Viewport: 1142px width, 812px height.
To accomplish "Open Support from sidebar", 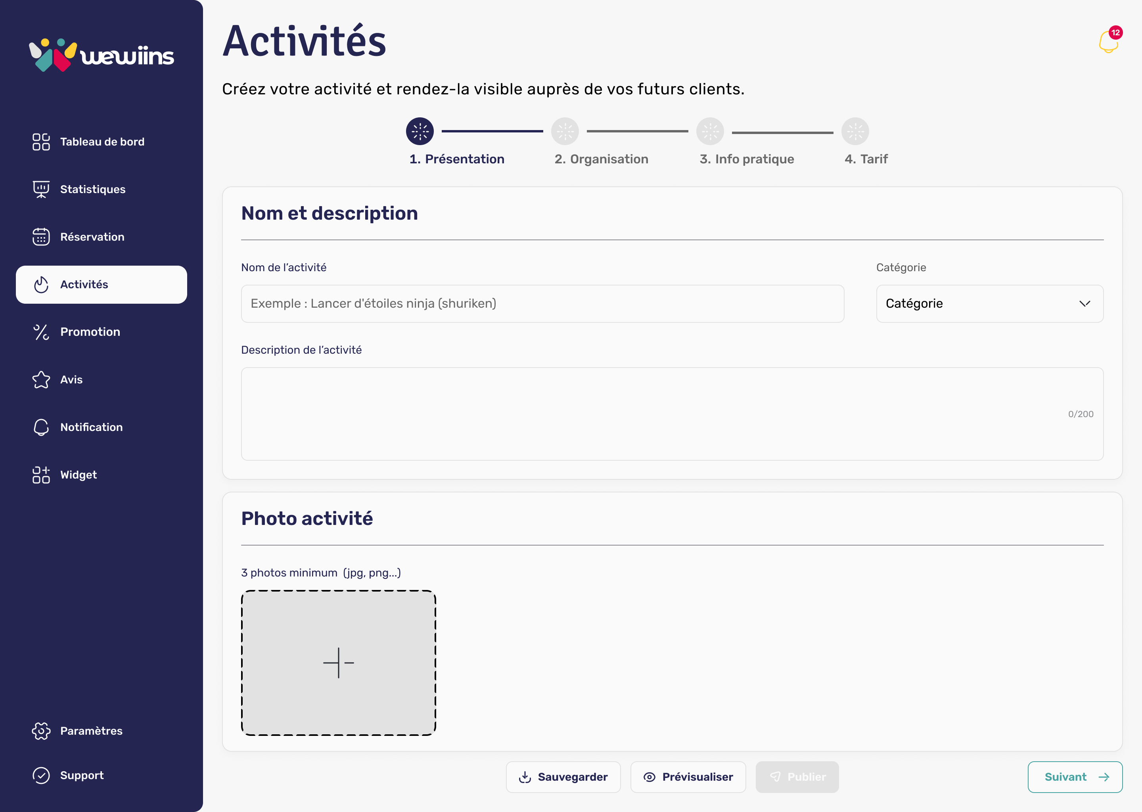I will (102, 776).
